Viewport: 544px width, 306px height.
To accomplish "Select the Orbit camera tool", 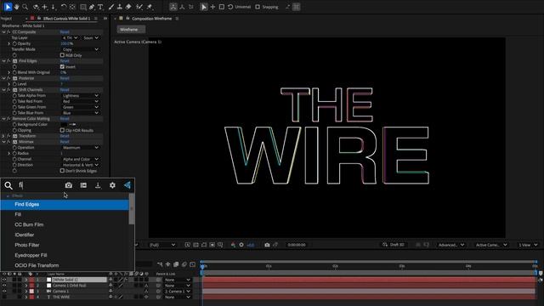I will click(36, 7).
